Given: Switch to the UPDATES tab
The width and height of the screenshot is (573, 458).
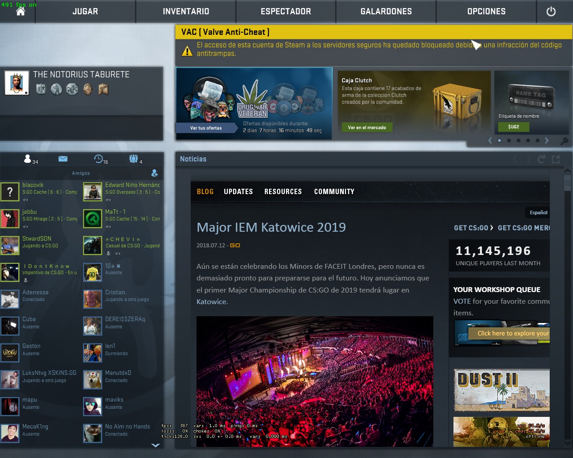Looking at the screenshot, I should tap(238, 191).
